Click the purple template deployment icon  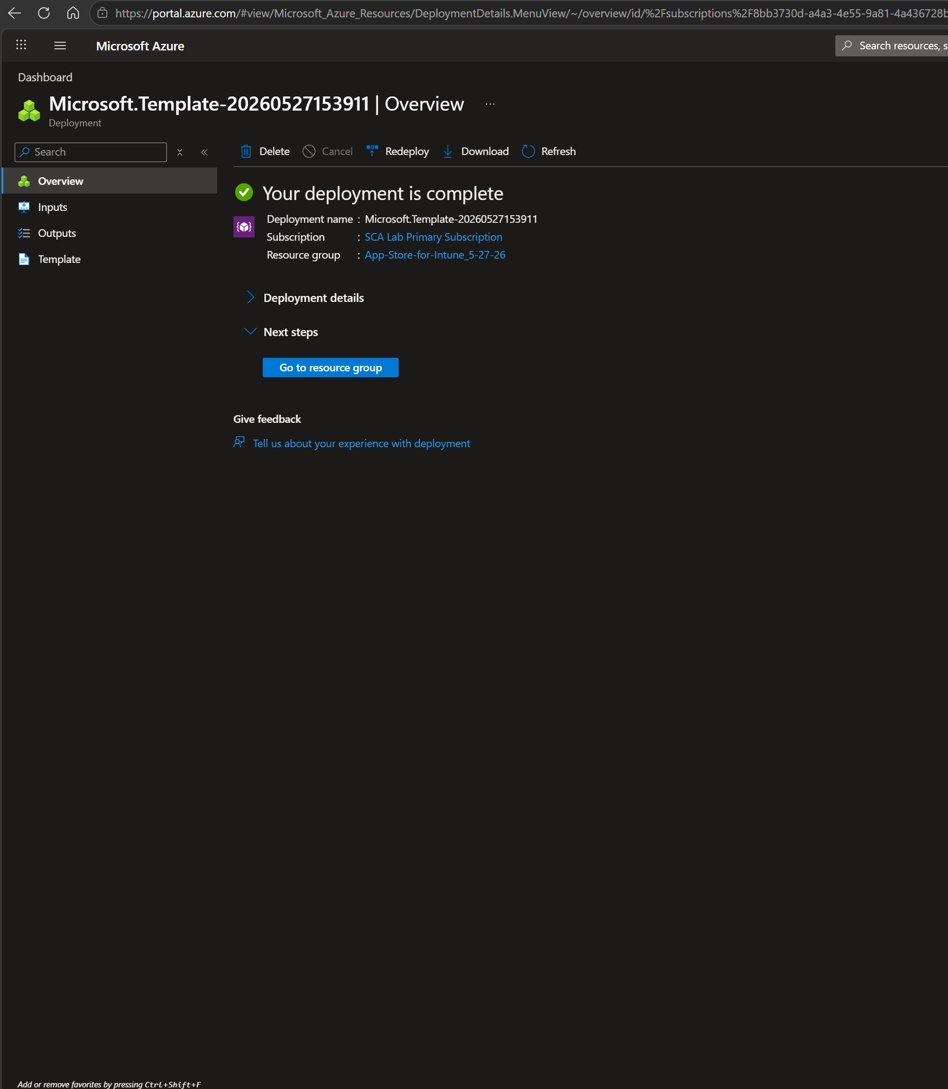[244, 227]
